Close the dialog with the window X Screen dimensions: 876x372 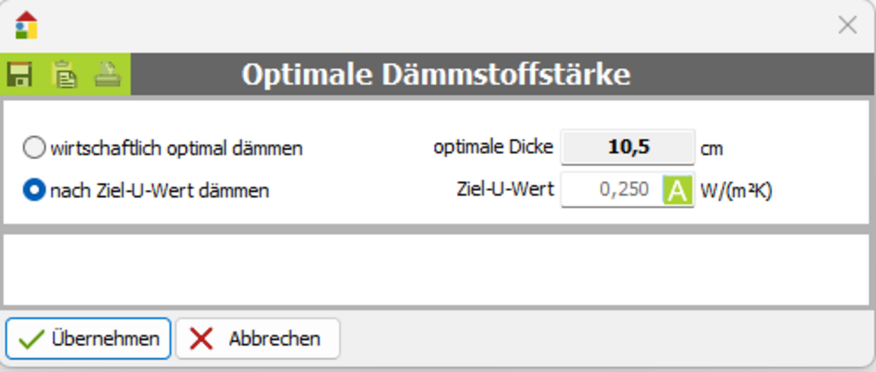(847, 26)
